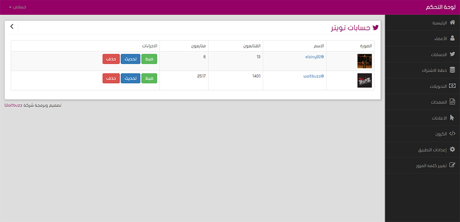
Task: Click تحديث button for waitbuzz
Action: tap(131, 78)
